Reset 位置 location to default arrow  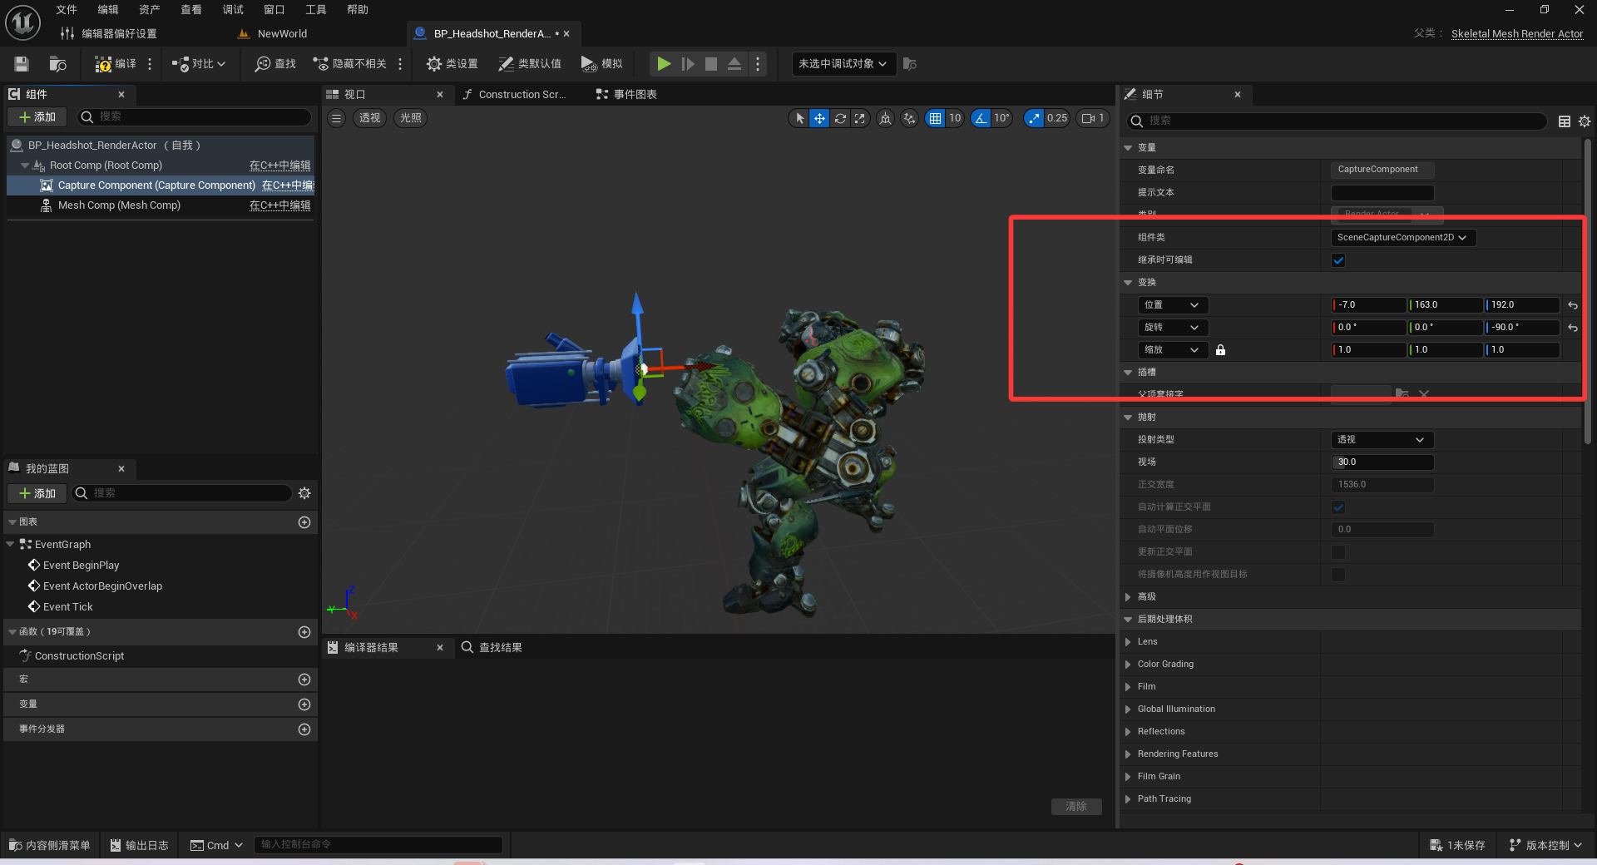[1573, 305]
